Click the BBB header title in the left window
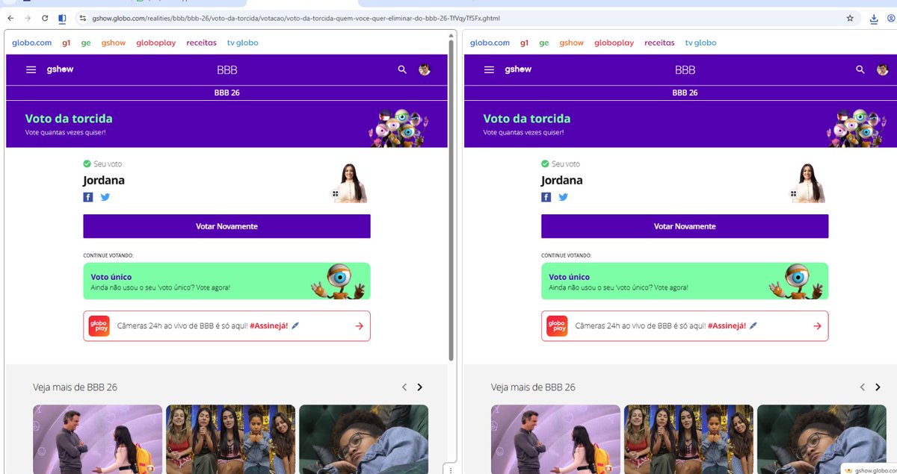The width and height of the screenshot is (897, 474). 226,69
